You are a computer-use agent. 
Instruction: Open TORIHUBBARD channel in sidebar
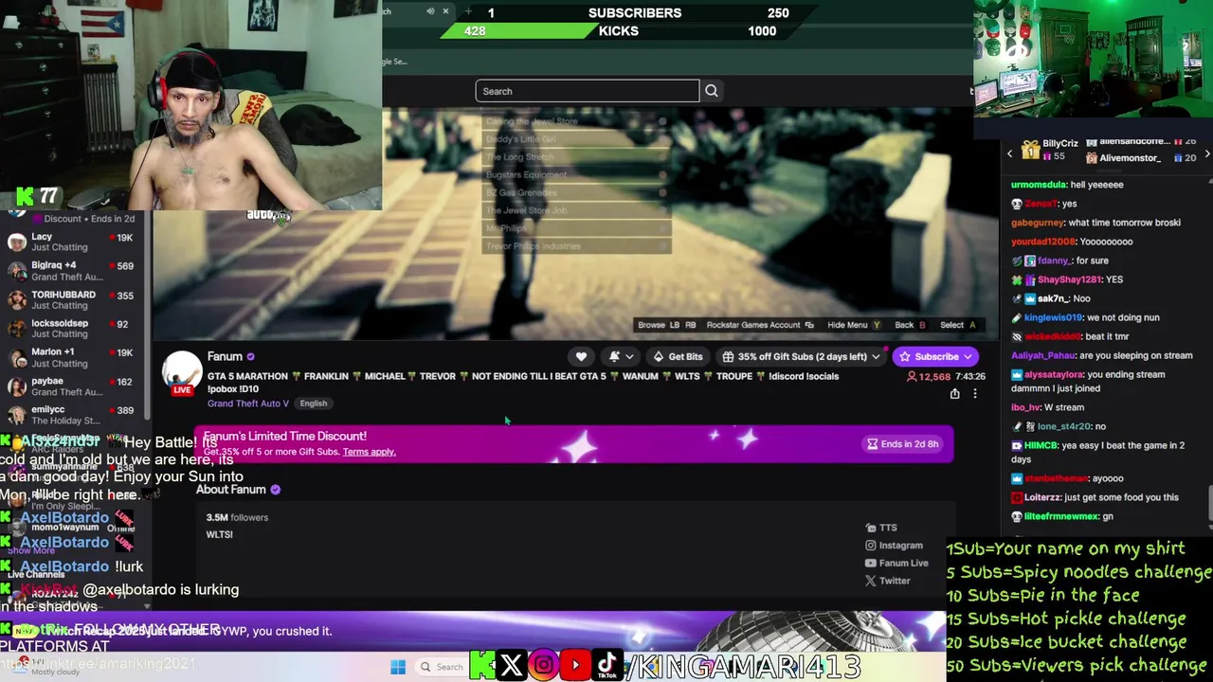71,299
